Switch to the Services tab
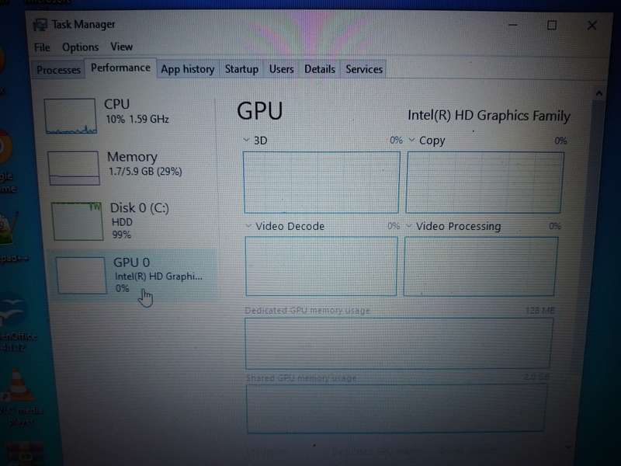This screenshot has width=621, height=466. (x=364, y=69)
